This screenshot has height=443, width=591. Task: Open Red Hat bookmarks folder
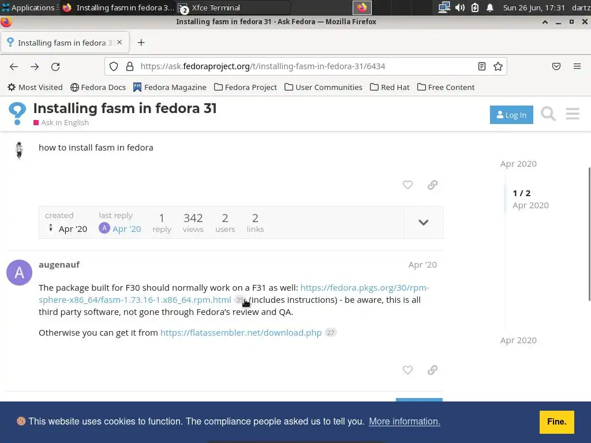(x=390, y=88)
